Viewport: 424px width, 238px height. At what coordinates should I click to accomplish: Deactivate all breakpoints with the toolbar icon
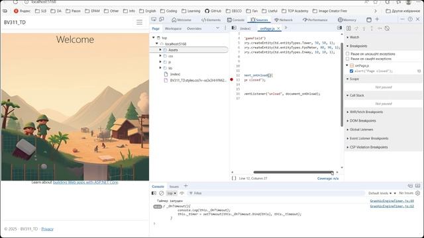387,28
